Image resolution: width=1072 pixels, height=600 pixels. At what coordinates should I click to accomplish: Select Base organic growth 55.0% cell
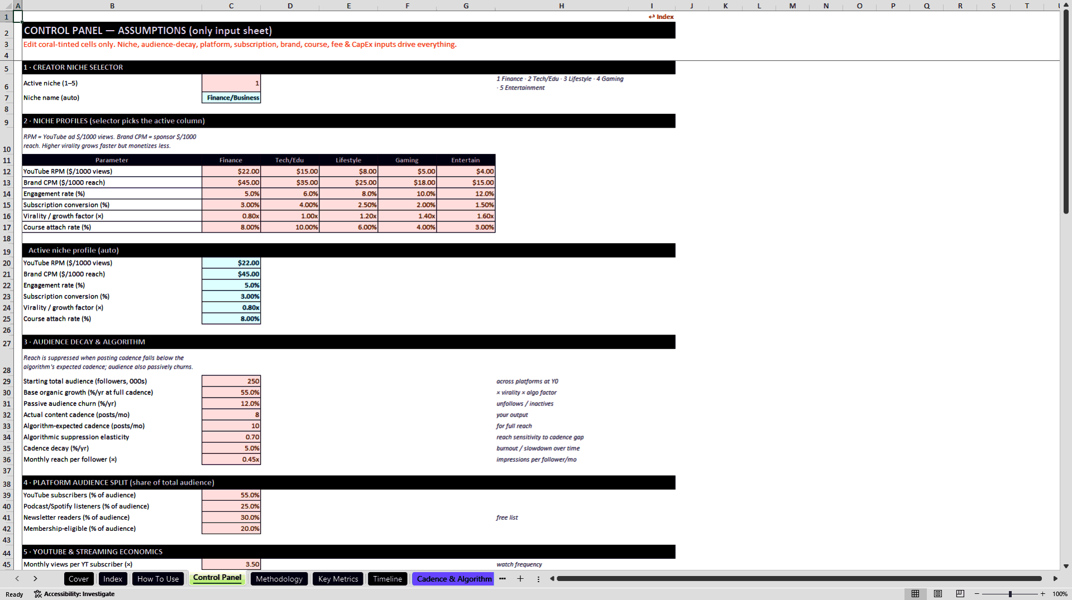click(231, 393)
